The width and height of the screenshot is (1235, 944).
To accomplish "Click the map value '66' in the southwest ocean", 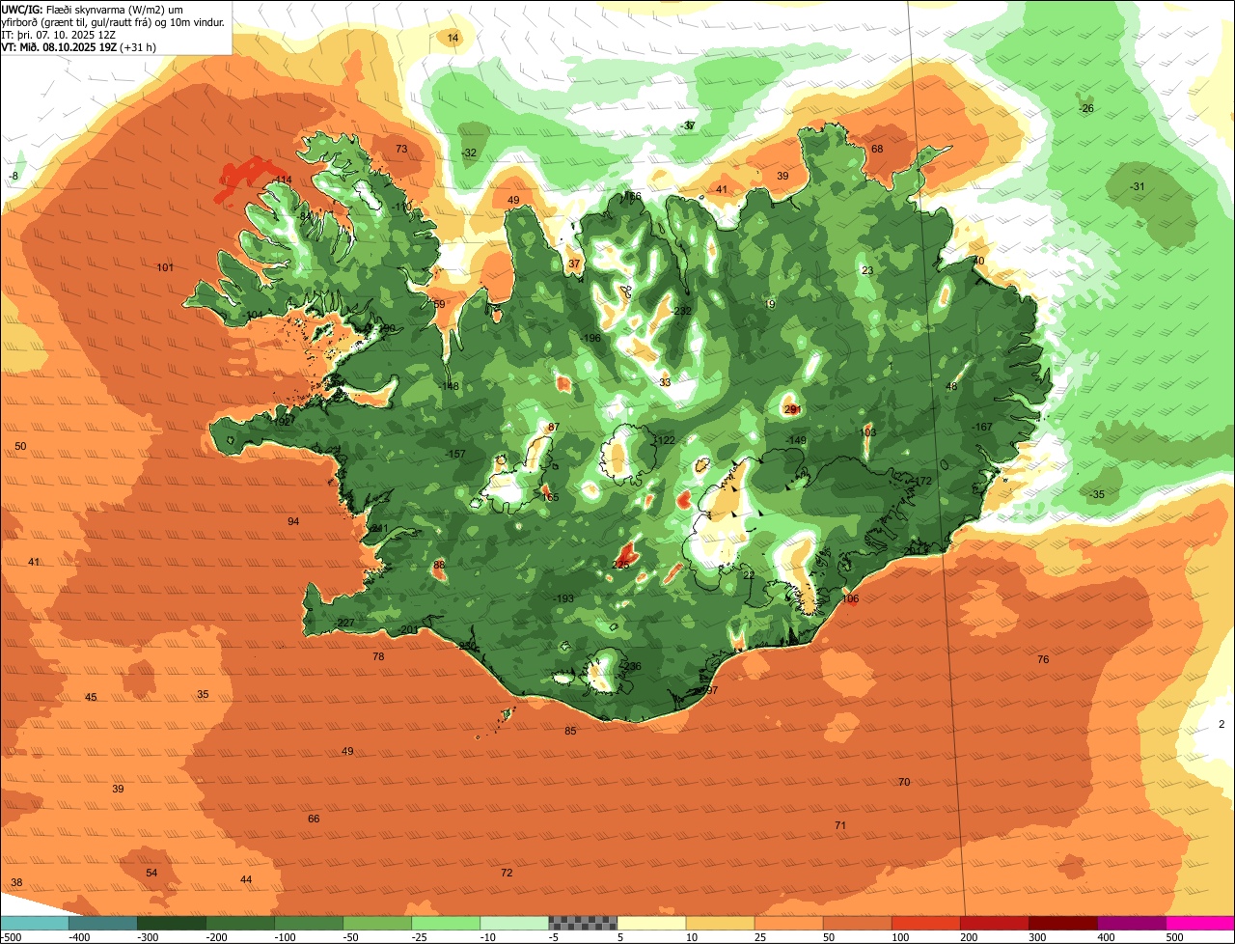I will click(314, 819).
